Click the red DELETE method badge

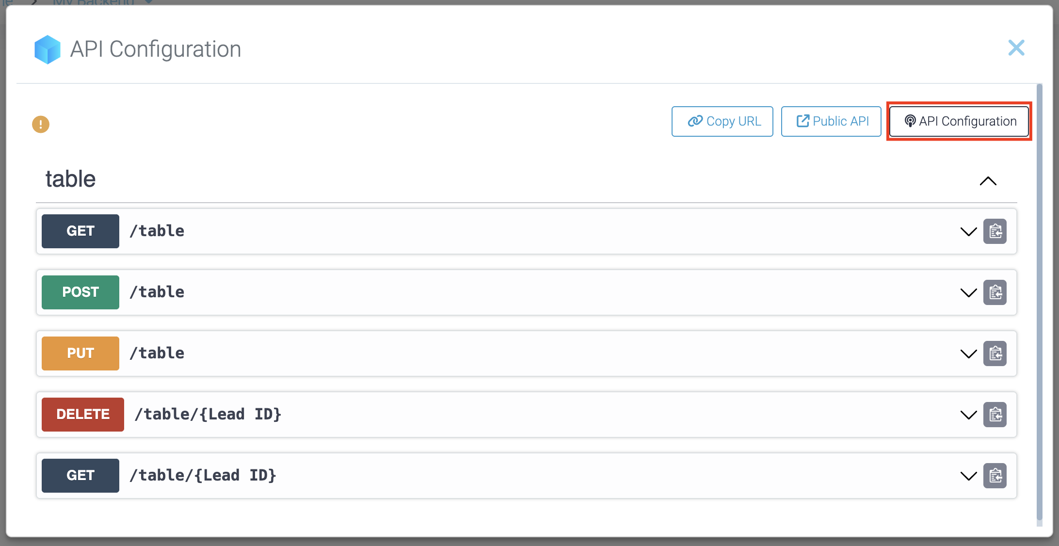(83, 415)
